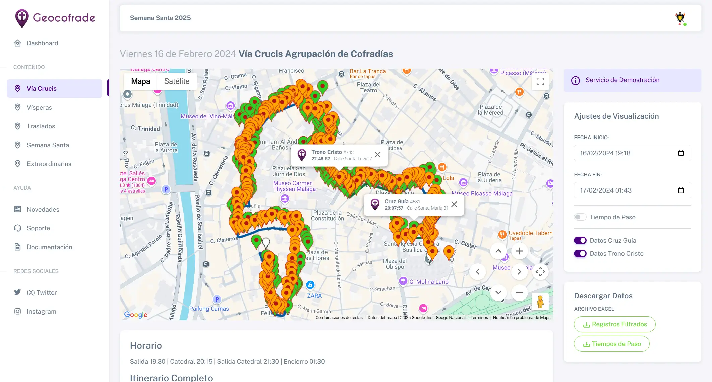The height and width of the screenshot is (382, 712).
Task: Open the Documentación sidebar link
Action: point(49,247)
